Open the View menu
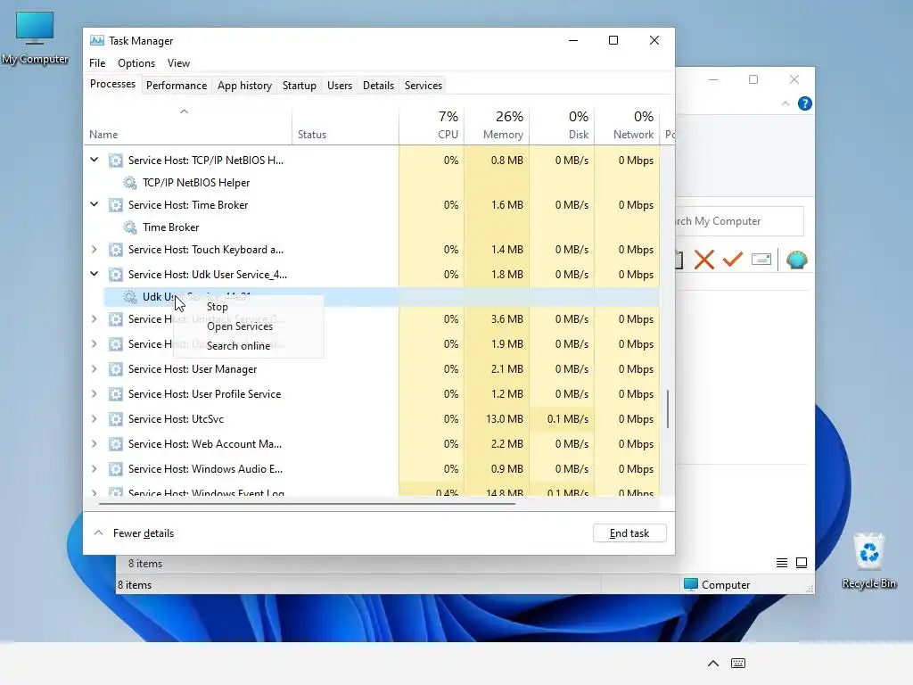Viewport: 913px width, 685px height. (x=178, y=63)
